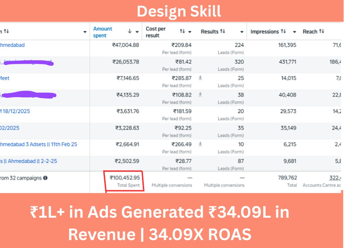Click the Amount spent column header label
This screenshot has height=248, width=344.
point(103,32)
